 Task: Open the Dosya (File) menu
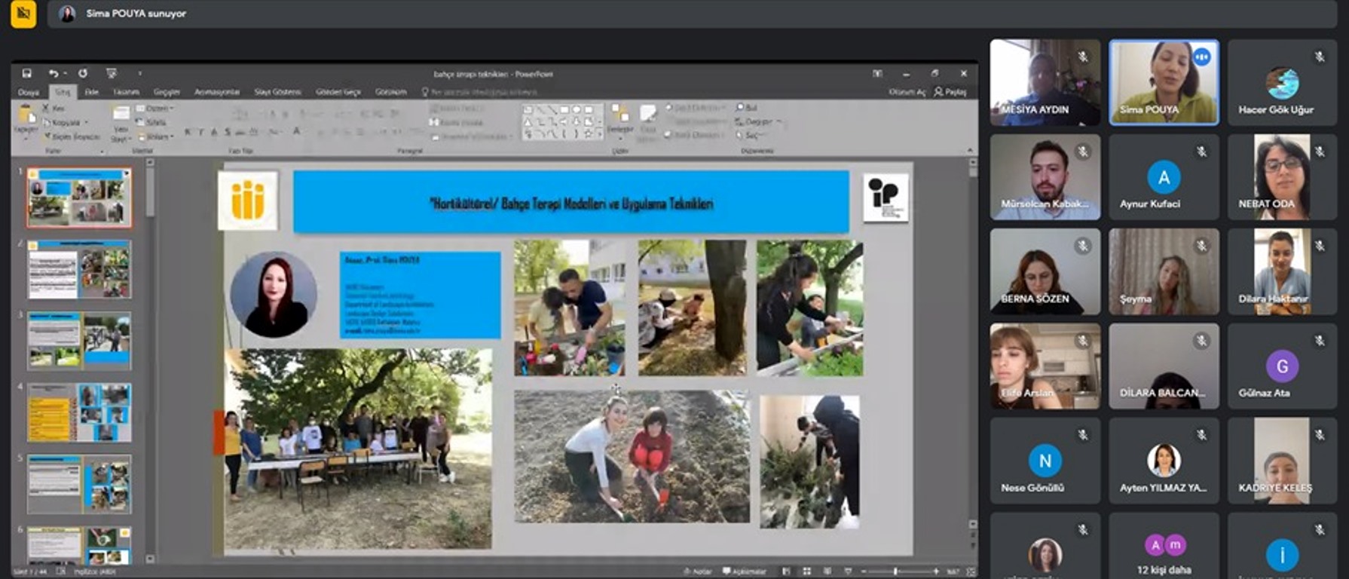coord(29,92)
